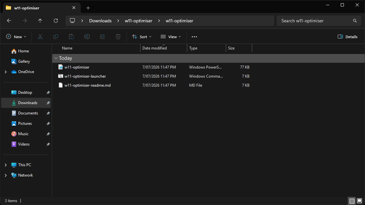The height and width of the screenshot is (205, 365).
Task: Open Documents in the sidebar
Action: click(x=28, y=113)
